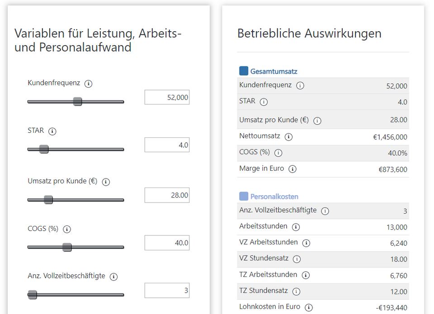
Task: Click the STAR slider handle
Action: (x=44, y=149)
